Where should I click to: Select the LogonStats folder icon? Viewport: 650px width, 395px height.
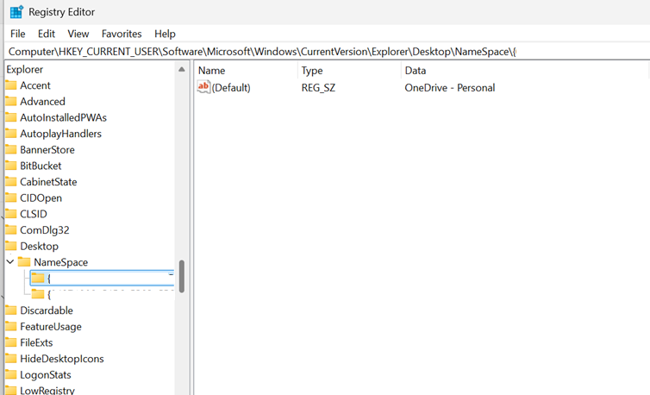click(11, 375)
